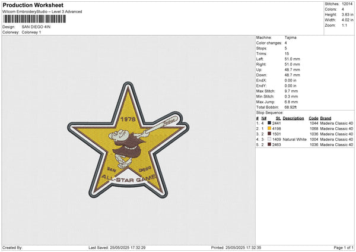Click the 'Natural White' description

click(x=295, y=140)
